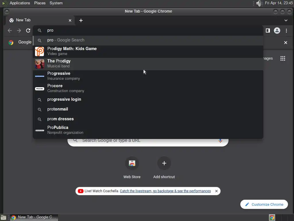The image size is (294, 221).
Task: Click the show desktop icon in bottom panel
Action: (x=3, y=218)
